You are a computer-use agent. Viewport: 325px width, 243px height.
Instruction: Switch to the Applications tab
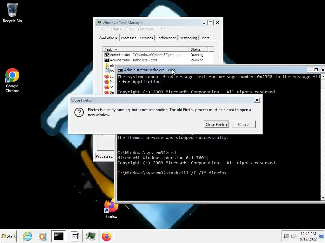[x=108, y=37]
